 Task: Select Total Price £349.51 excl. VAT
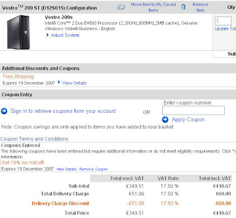(x=135, y=213)
